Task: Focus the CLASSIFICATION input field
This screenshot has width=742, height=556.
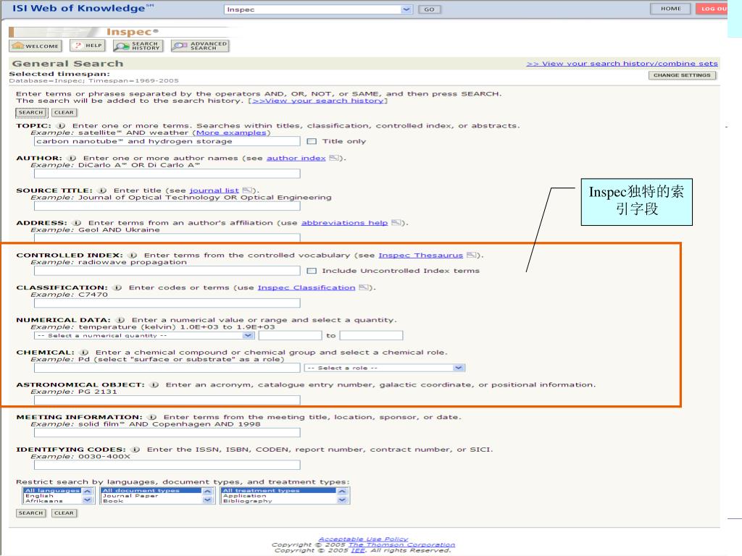Action: pyautogui.click(x=167, y=303)
